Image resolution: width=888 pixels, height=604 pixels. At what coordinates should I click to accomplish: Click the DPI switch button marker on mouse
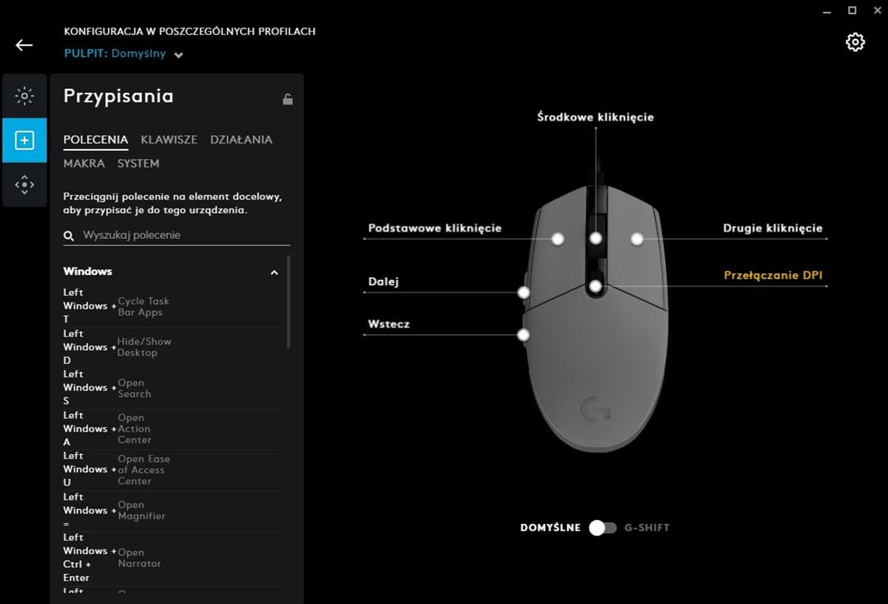596,286
